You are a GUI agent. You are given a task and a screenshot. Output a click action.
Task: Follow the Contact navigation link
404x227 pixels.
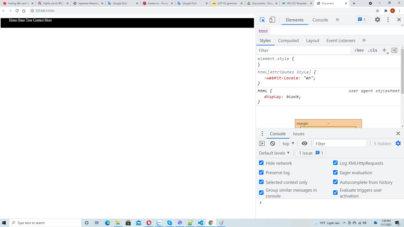(38, 20)
